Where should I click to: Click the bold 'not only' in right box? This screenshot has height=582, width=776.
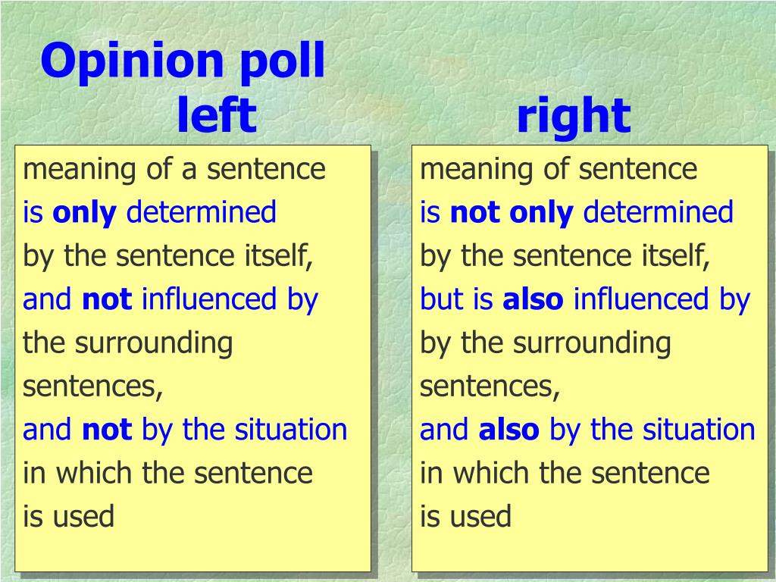click(512, 213)
